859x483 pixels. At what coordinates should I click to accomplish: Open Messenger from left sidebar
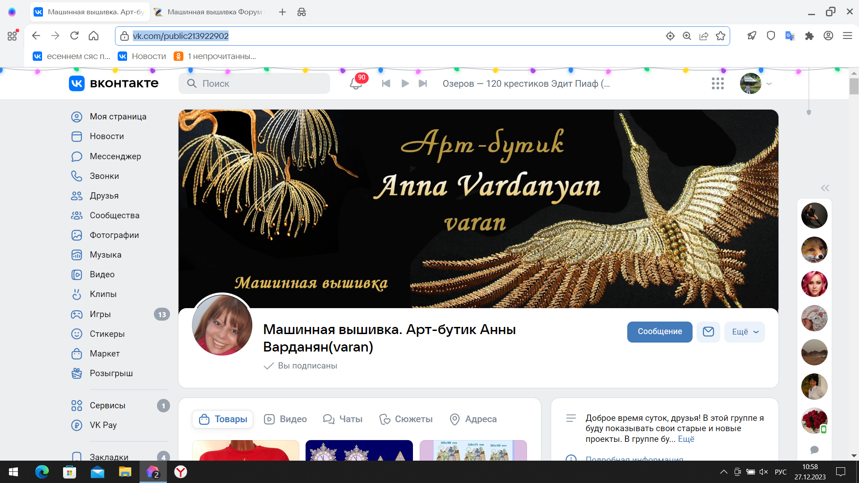pos(115,156)
